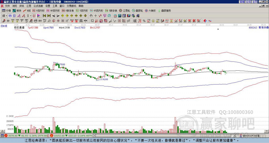
Task: Open the 浏览 menu
Action: (x=15, y=6)
